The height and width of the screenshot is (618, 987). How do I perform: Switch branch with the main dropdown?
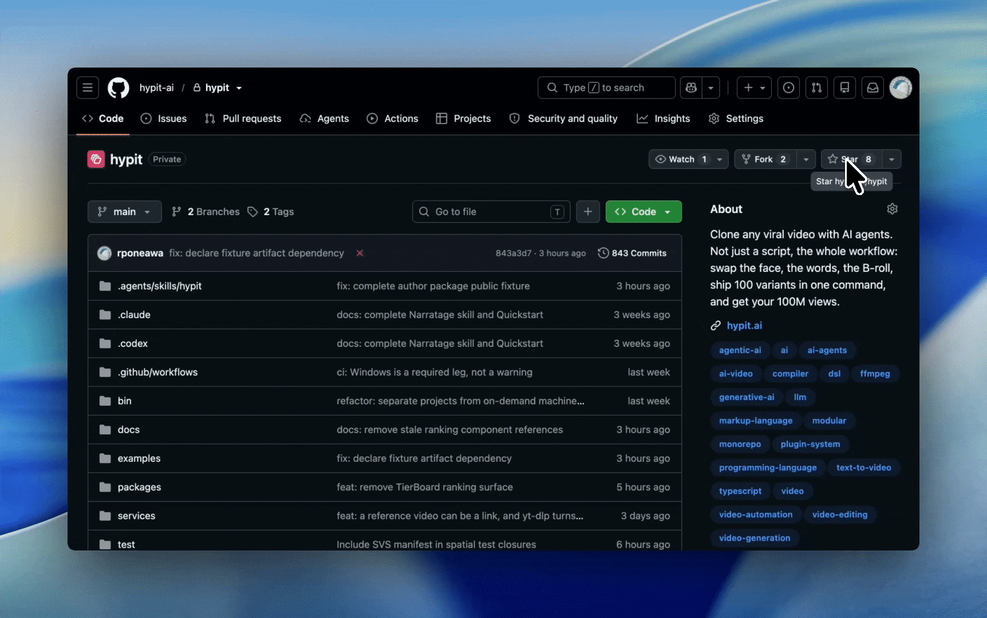point(124,212)
